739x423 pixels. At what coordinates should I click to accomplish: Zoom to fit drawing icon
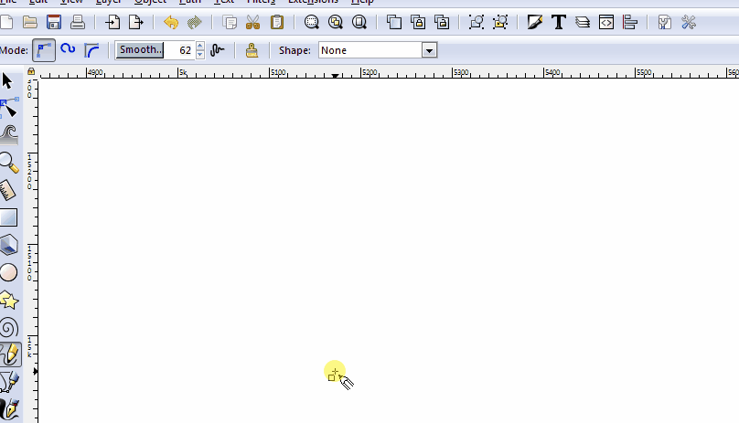coord(335,22)
